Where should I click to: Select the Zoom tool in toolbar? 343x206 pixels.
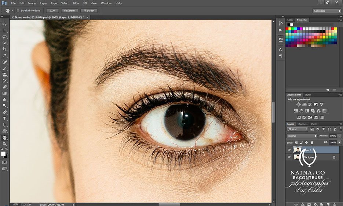click(4, 144)
